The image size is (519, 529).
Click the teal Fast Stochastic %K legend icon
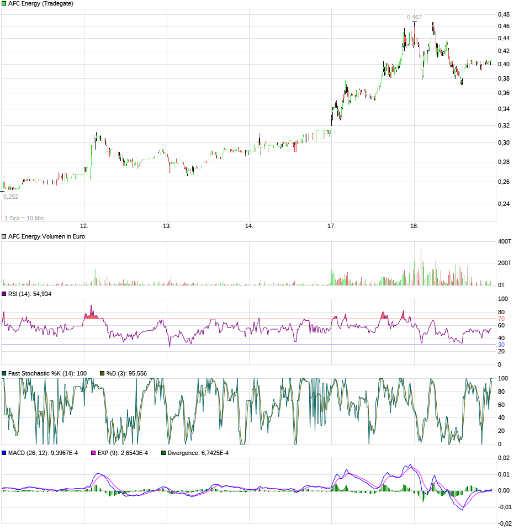3,372
